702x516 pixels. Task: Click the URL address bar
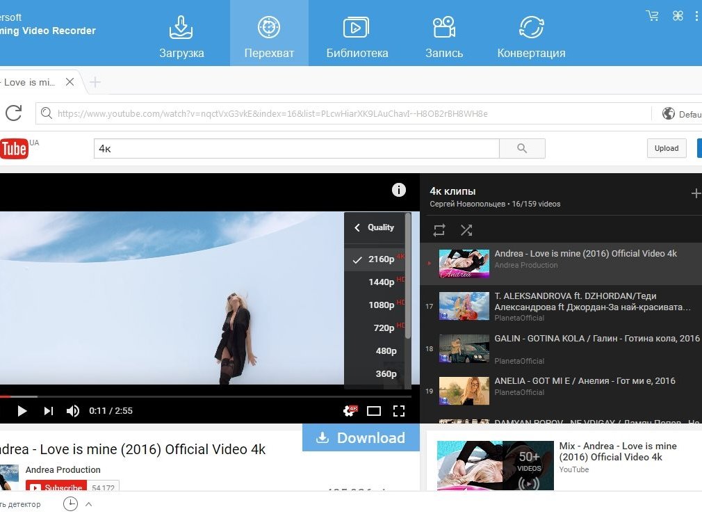tap(343, 114)
